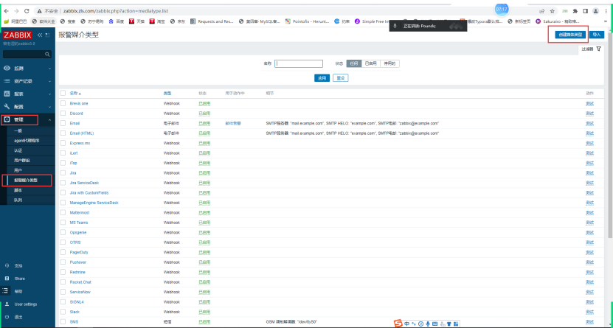
Task: Click the 导入 button
Action: (x=597, y=35)
